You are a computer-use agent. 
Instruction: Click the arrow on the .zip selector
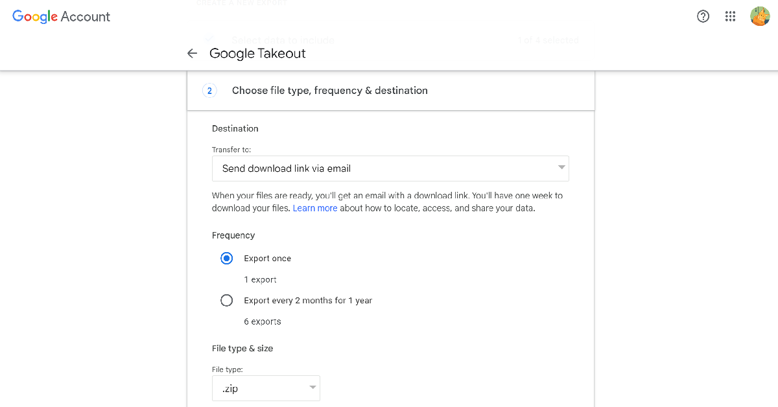pos(312,388)
